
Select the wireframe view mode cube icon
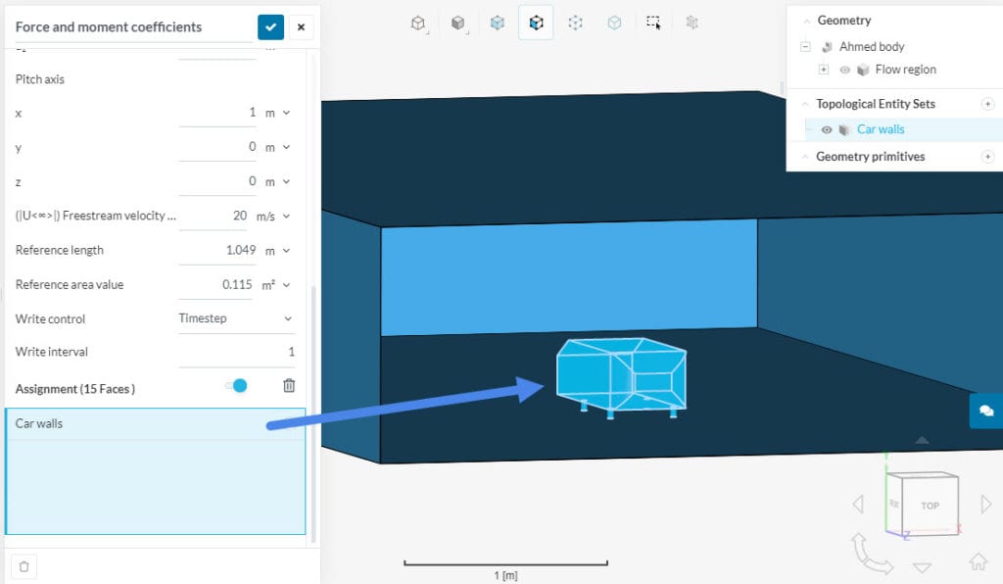(x=417, y=22)
